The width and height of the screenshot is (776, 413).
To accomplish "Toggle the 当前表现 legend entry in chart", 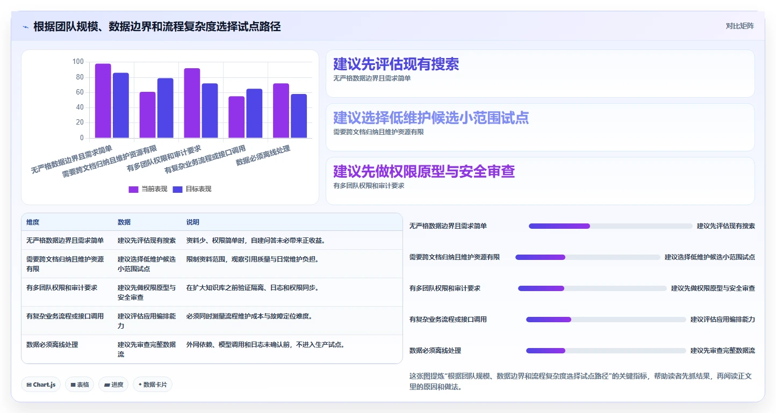I will pos(148,189).
